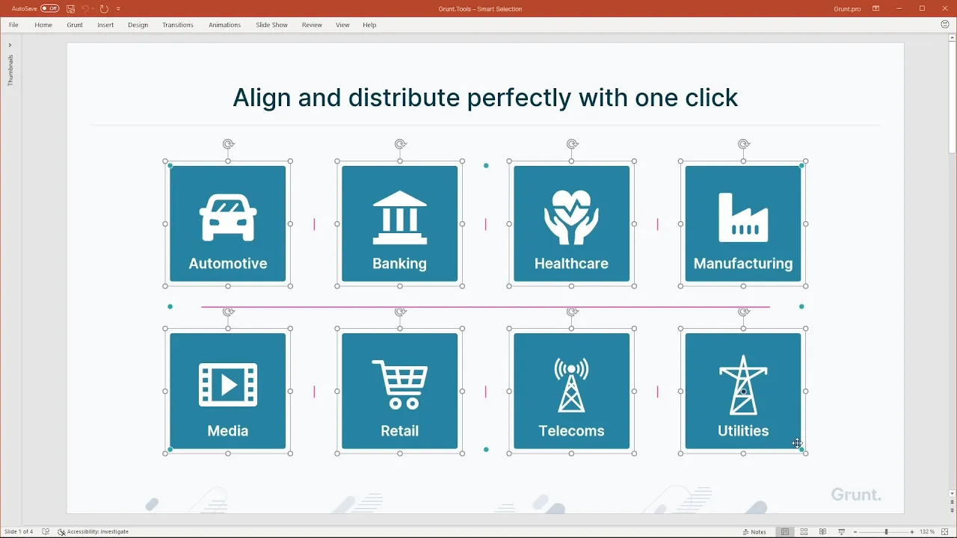Open Ribbon Display Options icon
The image size is (957, 538).
coord(876,9)
